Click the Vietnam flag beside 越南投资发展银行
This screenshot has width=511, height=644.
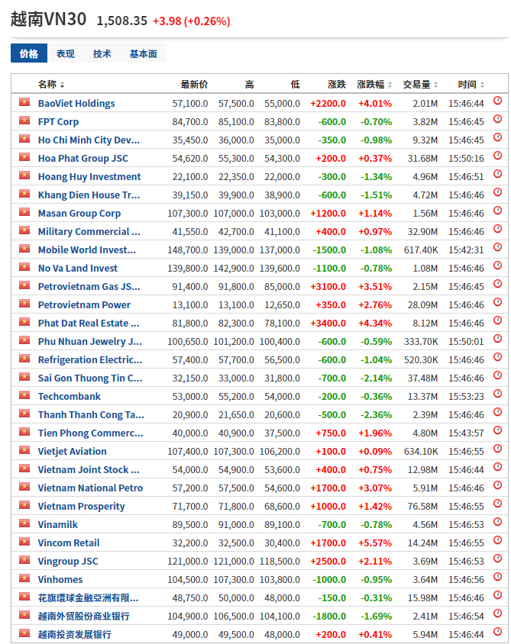click(24, 633)
